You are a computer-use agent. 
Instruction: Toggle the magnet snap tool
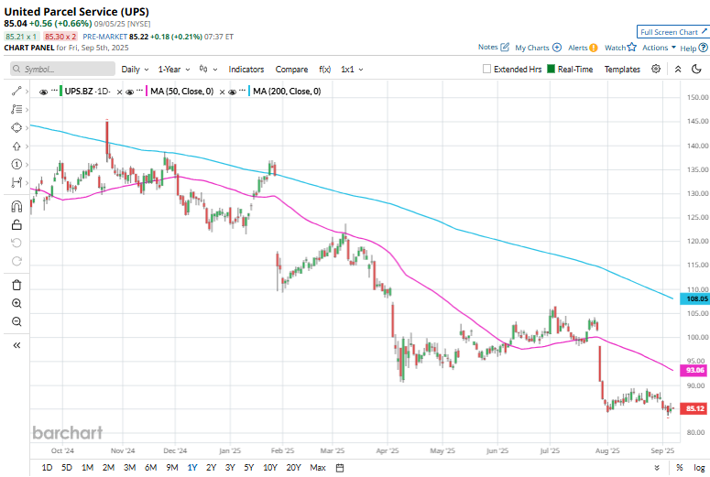[16, 206]
